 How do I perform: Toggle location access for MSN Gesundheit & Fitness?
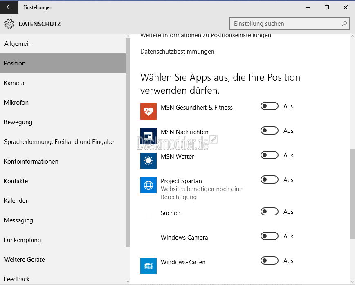[269, 106]
